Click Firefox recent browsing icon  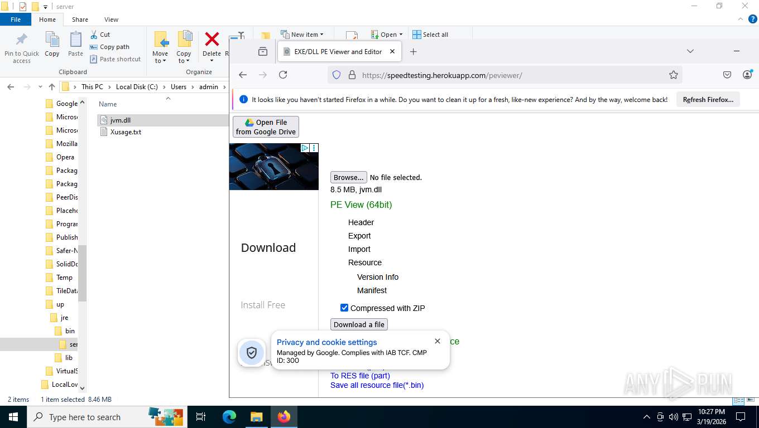tap(263, 51)
